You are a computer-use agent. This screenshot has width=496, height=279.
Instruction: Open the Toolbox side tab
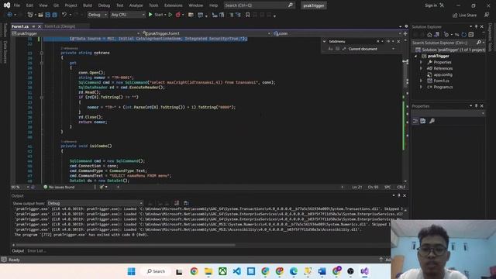(5, 29)
